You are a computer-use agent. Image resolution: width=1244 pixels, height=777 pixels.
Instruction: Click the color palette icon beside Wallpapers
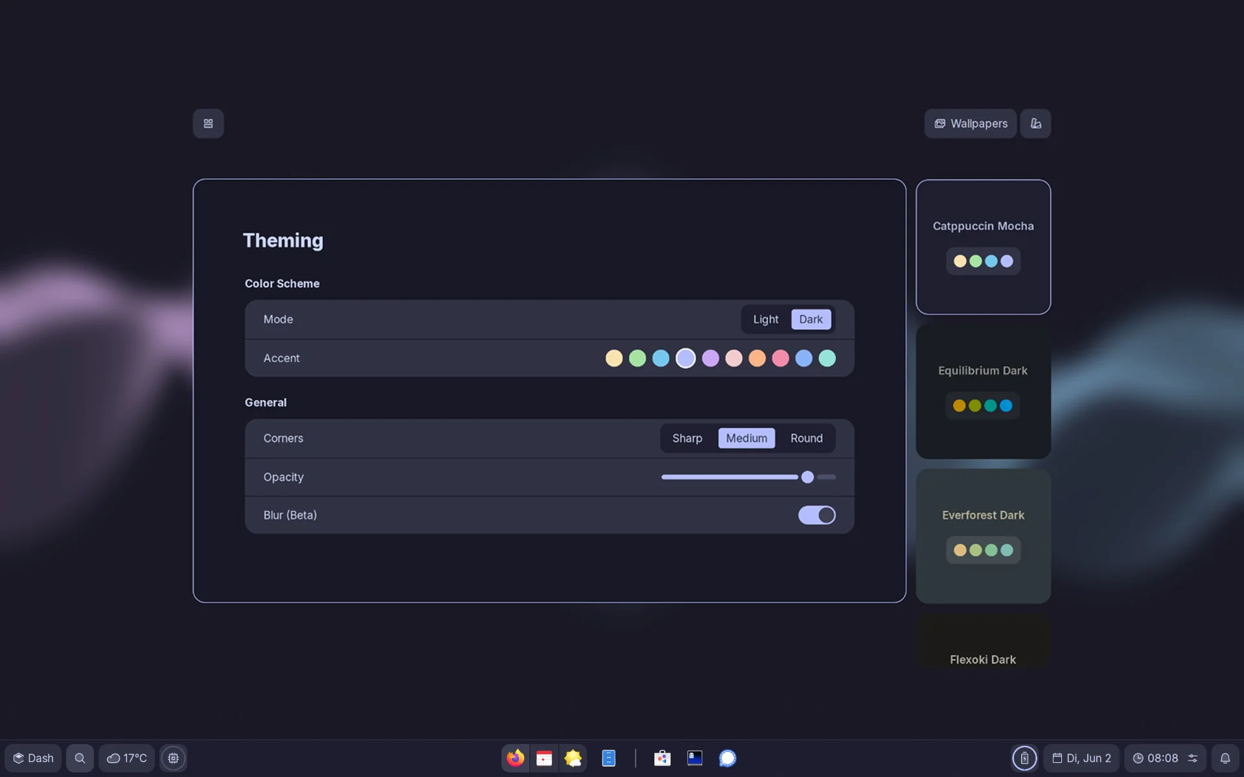coord(1035,124)
